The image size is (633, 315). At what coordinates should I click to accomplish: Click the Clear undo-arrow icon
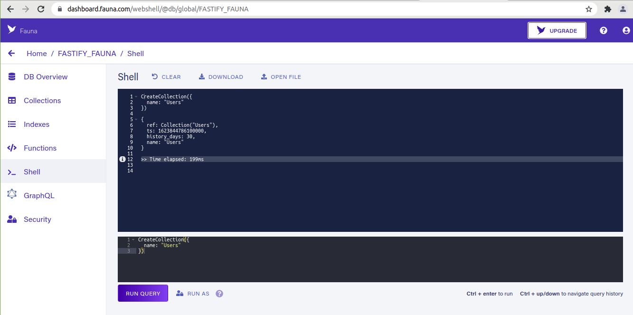[155, 76]
